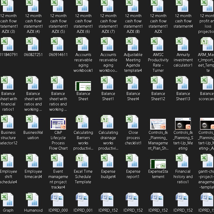Open Event management project tracker4 file
Viewport: 214px width, 214px height.
(x=58, y=161)
